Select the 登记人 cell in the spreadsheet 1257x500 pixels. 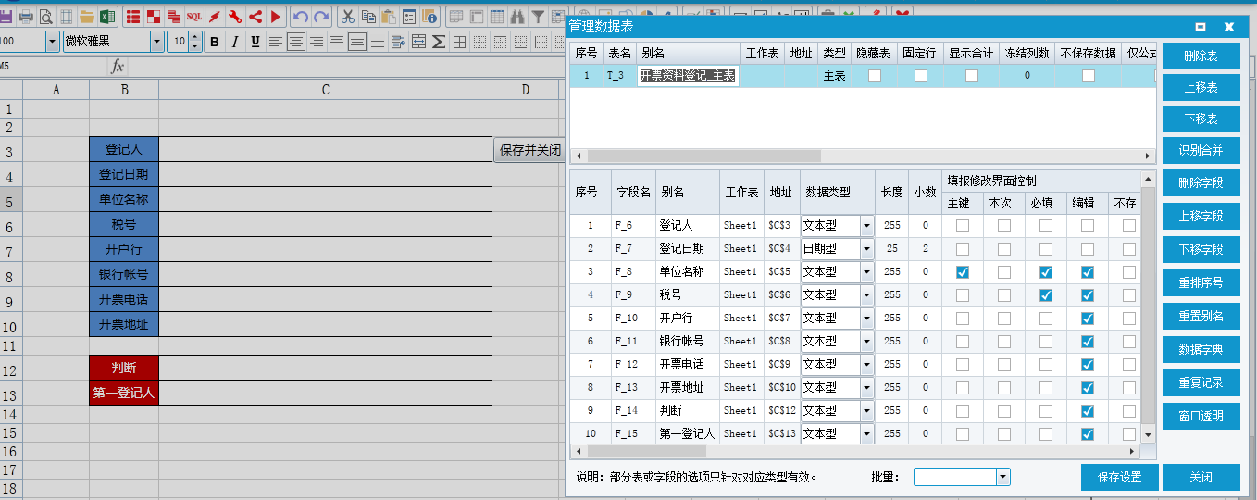(124, 149)
